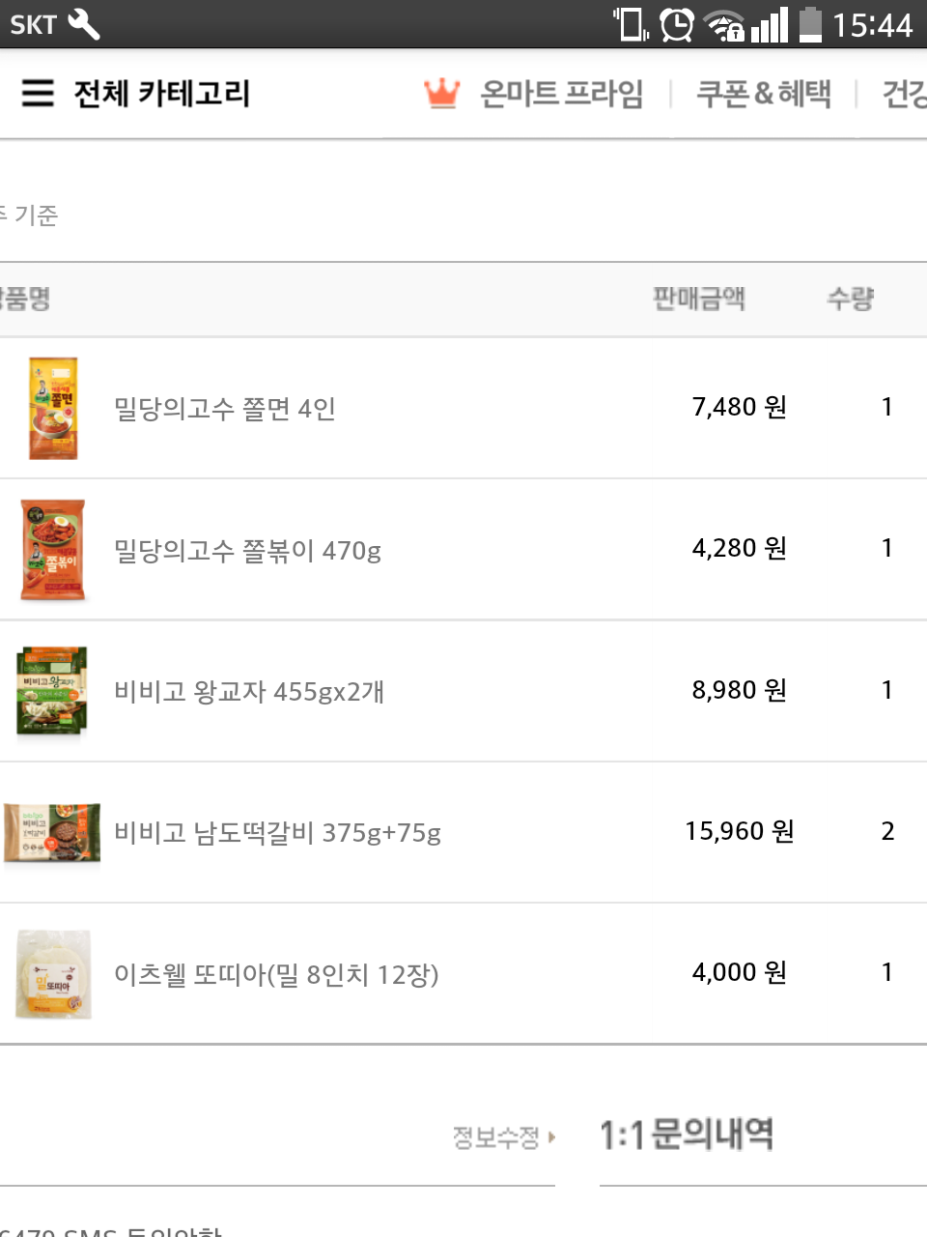Tap the alarm clock status icon
927x1237 pixels.
tap(677, 24)
